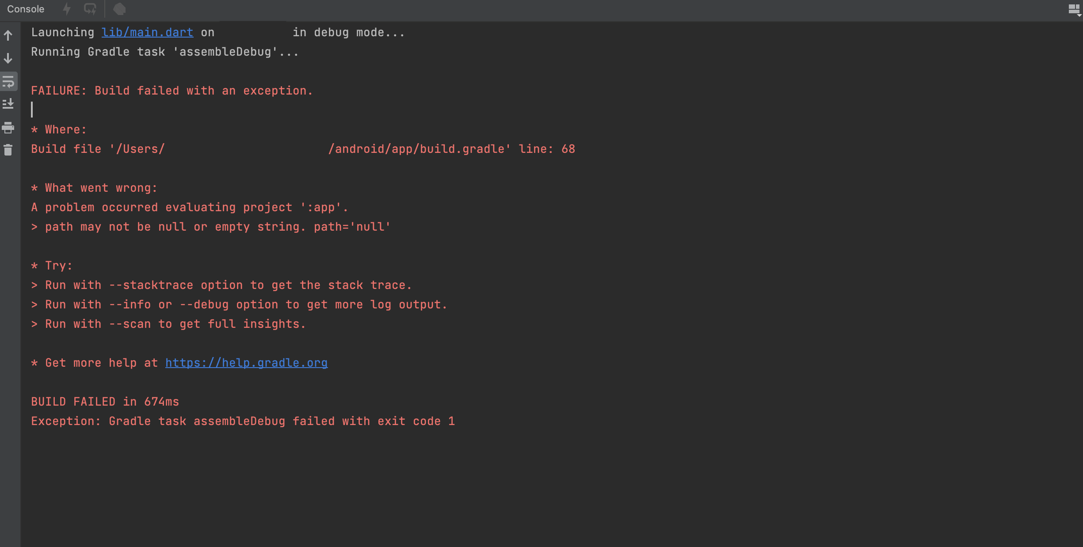Place cursor on FAILURE build failed line
The height and width of the screenshot is (547, 1083).
(x=172, y=91)
